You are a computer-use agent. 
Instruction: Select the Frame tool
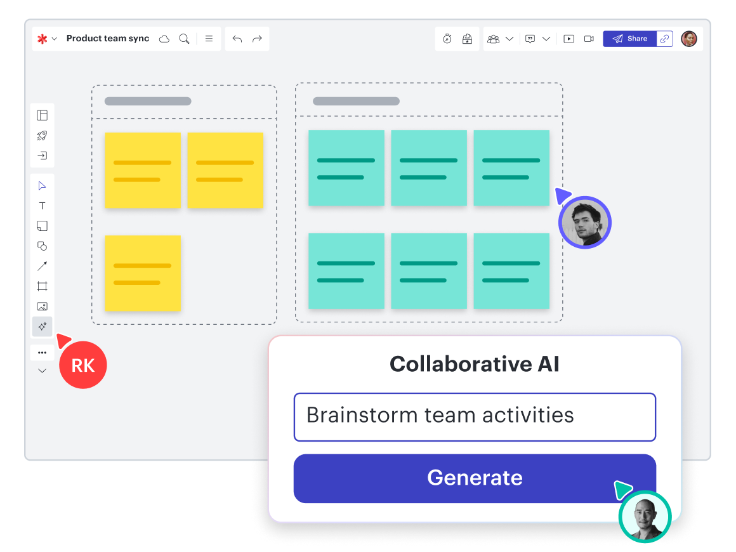[42, 286]
